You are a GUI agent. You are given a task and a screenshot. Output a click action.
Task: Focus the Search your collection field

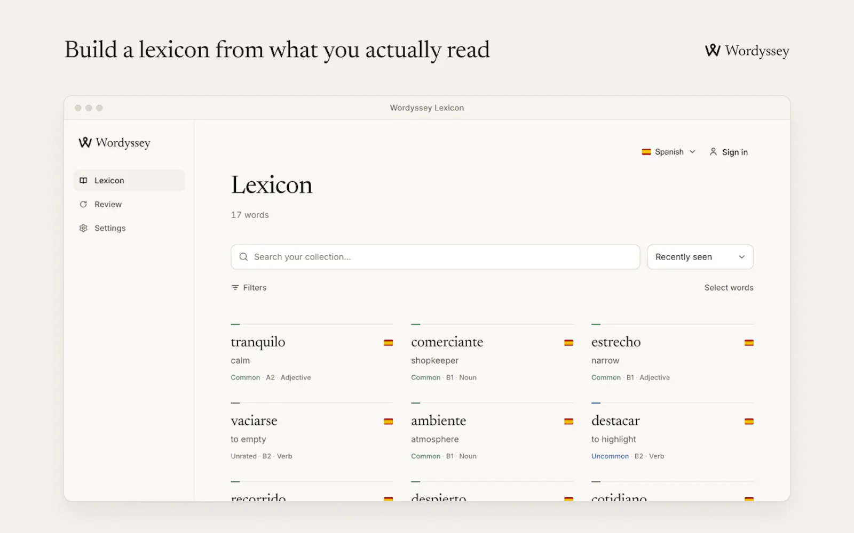436,257
